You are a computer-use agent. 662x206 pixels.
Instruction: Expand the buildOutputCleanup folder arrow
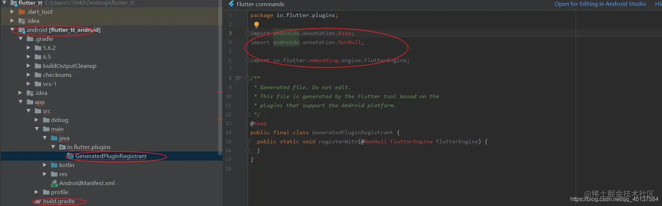(x=28, y=66)
